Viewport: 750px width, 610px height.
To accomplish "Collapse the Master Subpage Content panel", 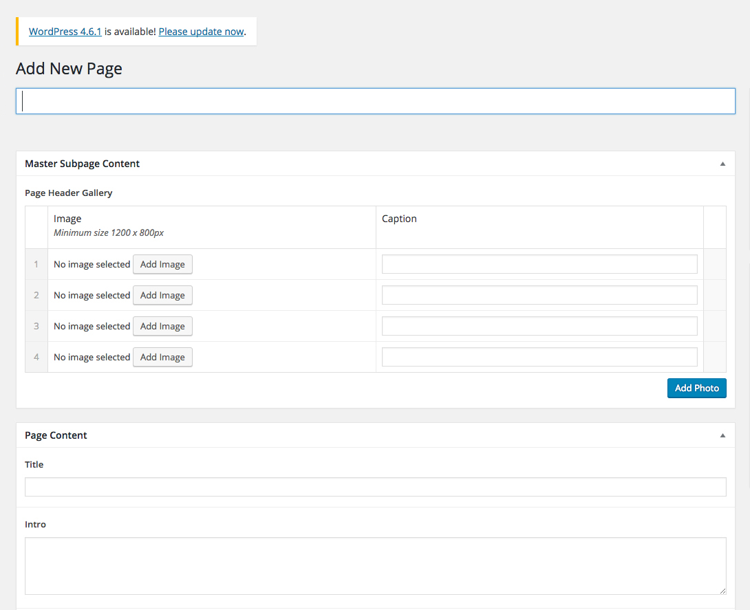I will [x=722, y=164].
